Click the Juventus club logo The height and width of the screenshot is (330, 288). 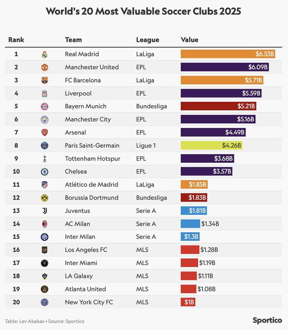click(44, 211)
